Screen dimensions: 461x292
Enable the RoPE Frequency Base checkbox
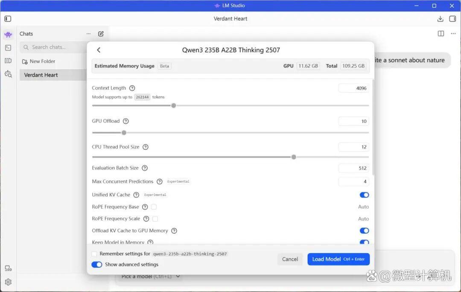[x=154, y=207]
